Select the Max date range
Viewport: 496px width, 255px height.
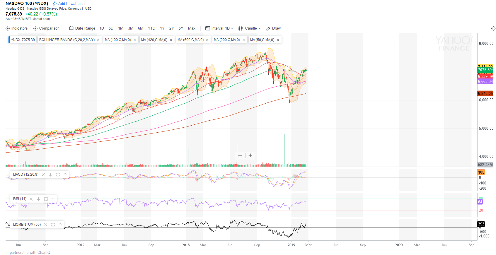pos(192,28)
